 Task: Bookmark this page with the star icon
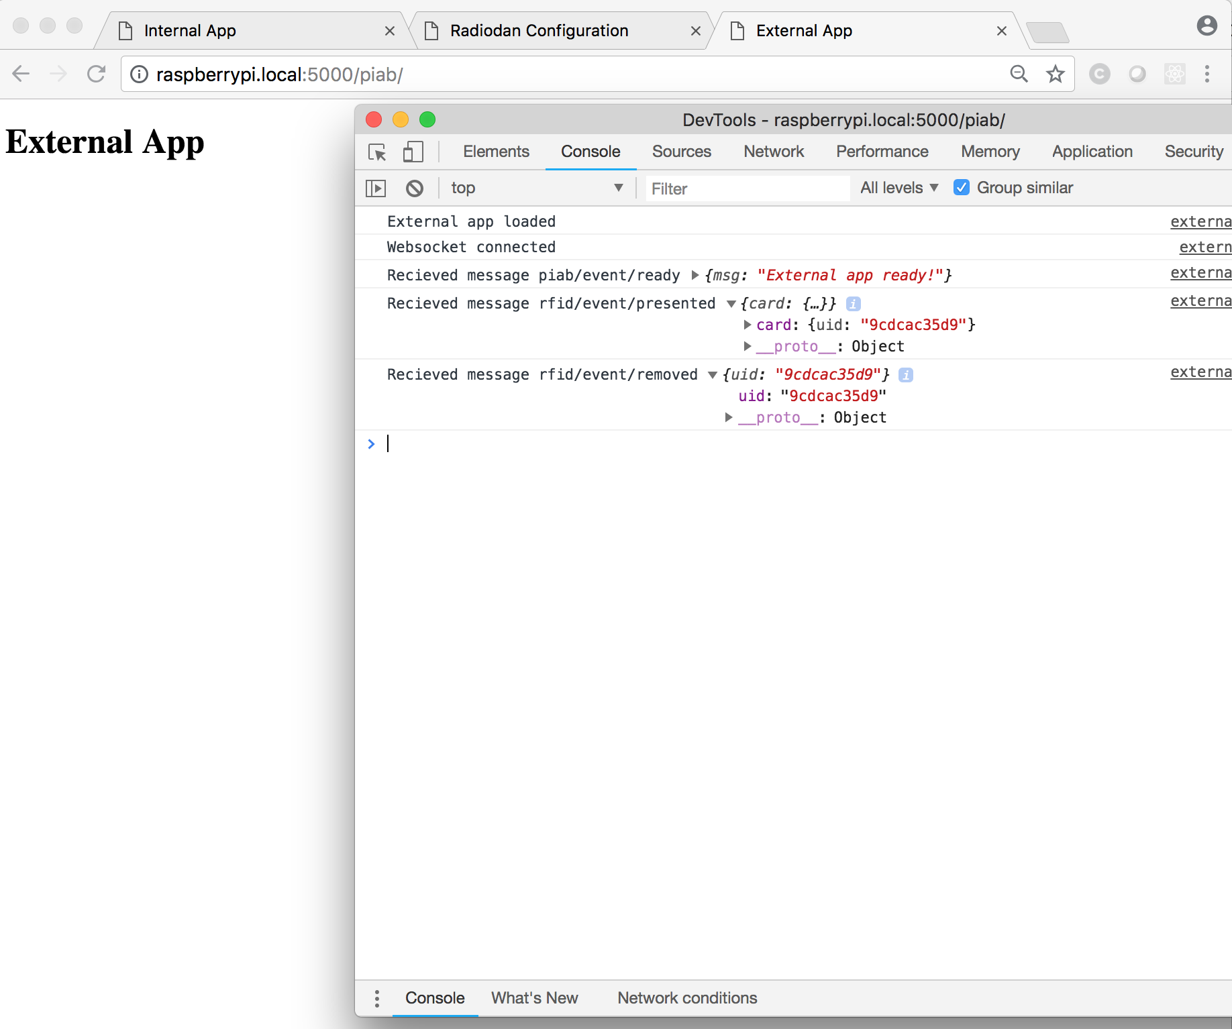tap(1056, 74)
